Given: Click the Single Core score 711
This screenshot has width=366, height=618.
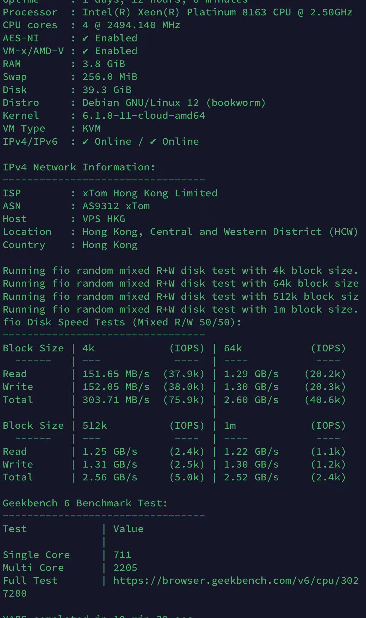Looking at the screenshot, I should point(122,555).
